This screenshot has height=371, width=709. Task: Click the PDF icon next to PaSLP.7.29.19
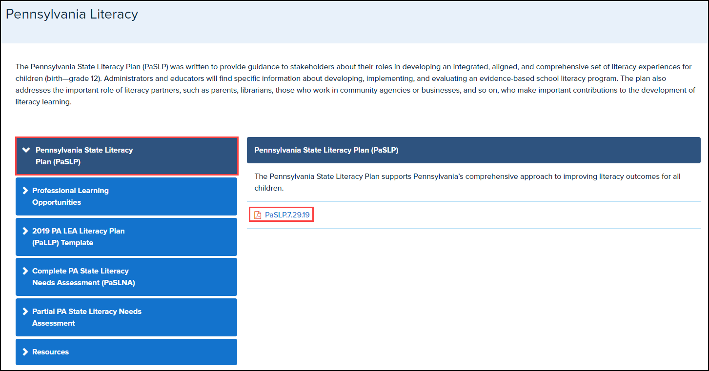[x=258, y=215]
